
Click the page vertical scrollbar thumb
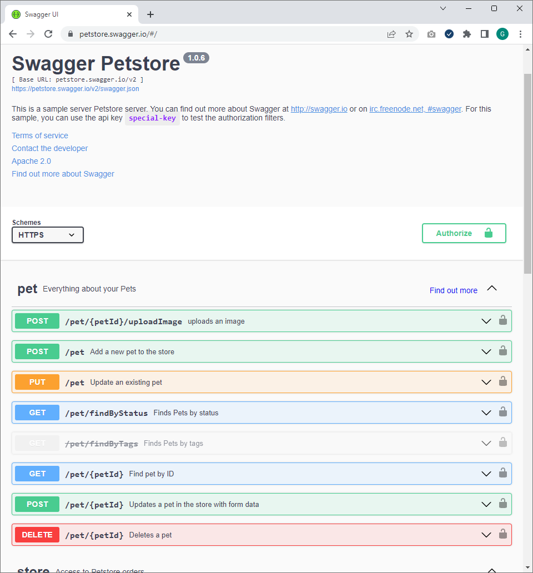(527, 174)
